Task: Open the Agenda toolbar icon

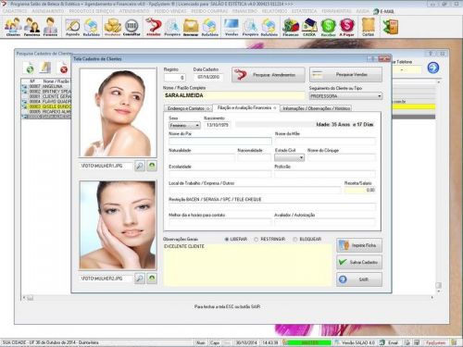Action: tap(73, 27)
